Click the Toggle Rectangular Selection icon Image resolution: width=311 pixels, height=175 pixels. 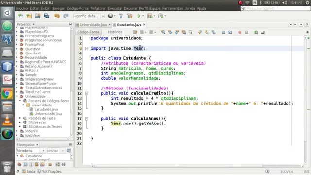190,32
